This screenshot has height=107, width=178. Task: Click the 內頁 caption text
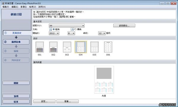point(104,96)
